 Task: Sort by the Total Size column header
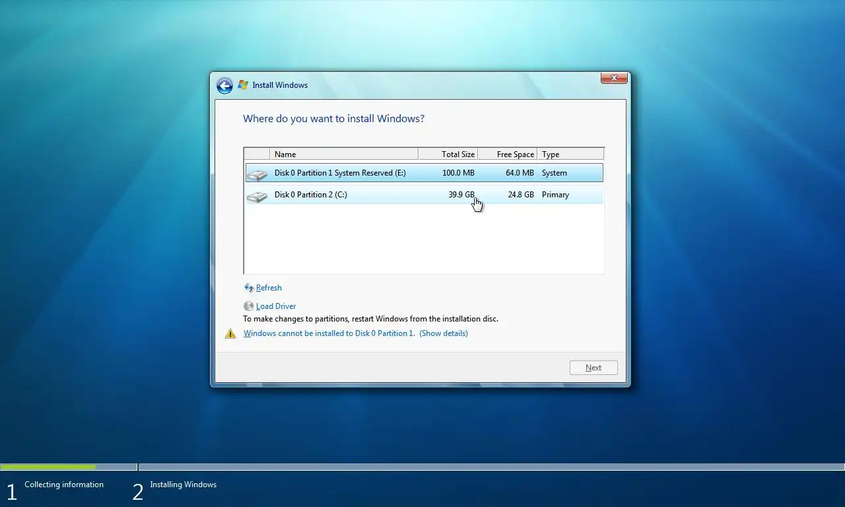point(448,154)
